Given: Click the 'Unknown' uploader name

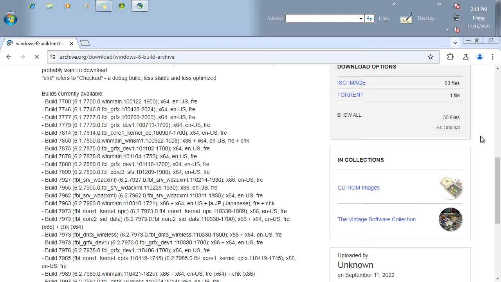Looking at the screenshot, I should click(x=355, y=265).
